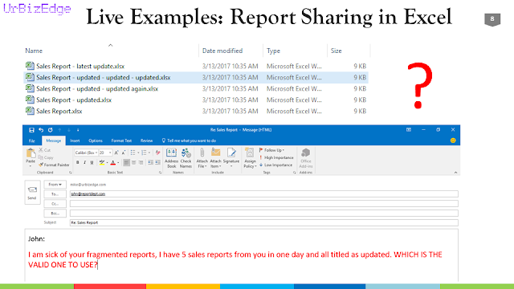Send the email message

32,193
